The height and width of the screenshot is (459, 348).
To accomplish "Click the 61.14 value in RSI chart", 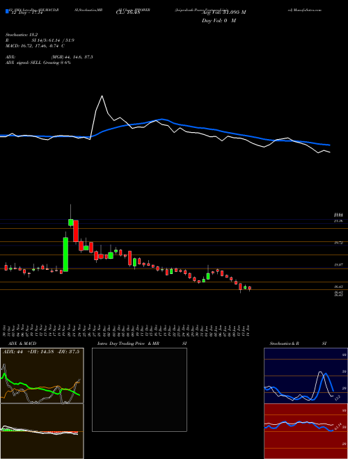I will 338,426.
